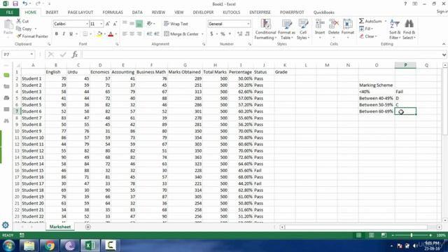Click the zoom slider handle
Viewport: 448px width, 252px height.
[x=412, y=235]
